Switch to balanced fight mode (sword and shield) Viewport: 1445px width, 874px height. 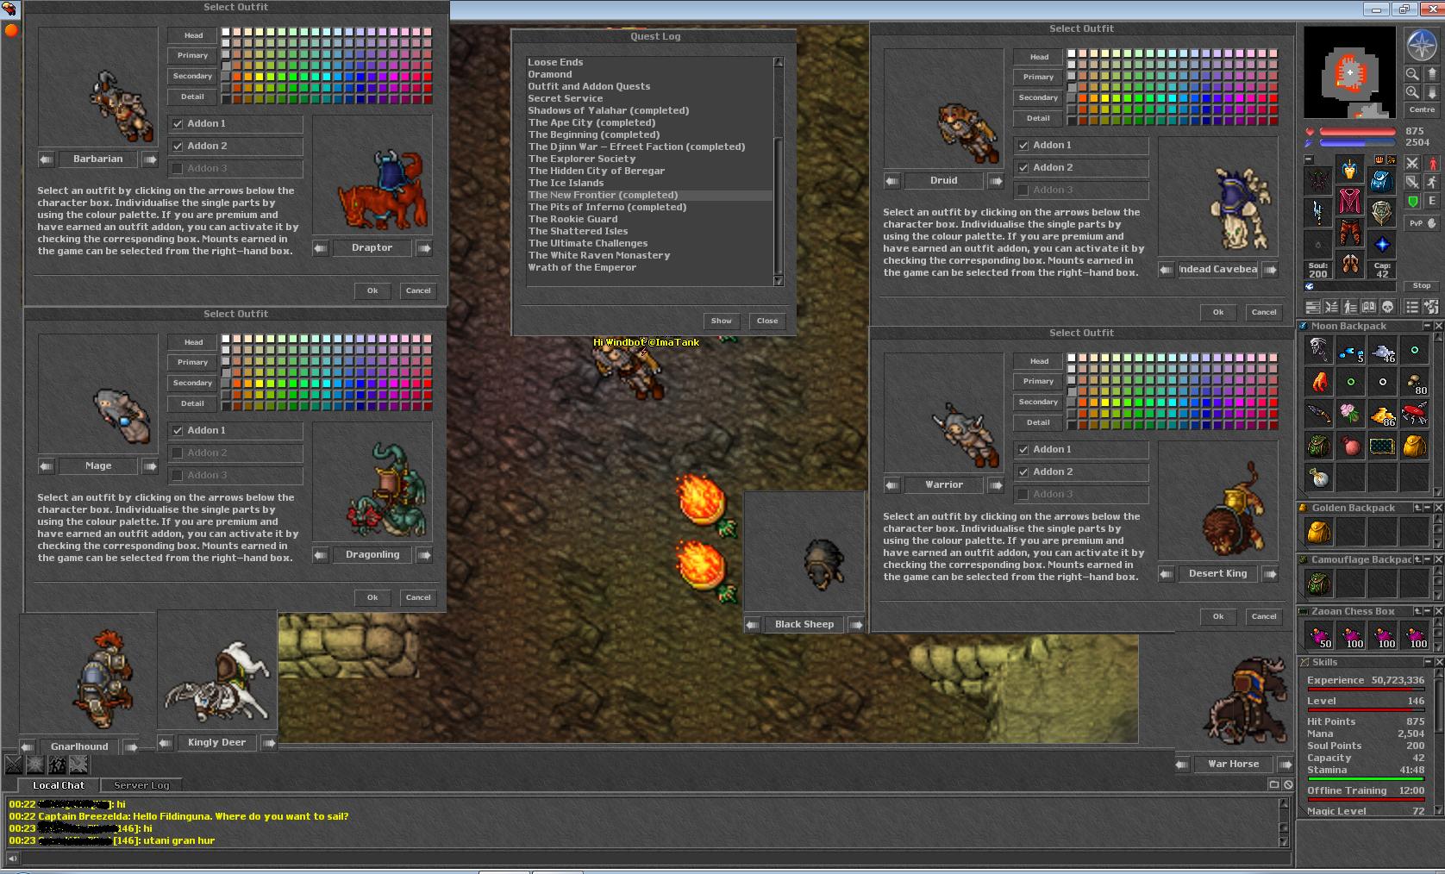(x=1412, y=182)
